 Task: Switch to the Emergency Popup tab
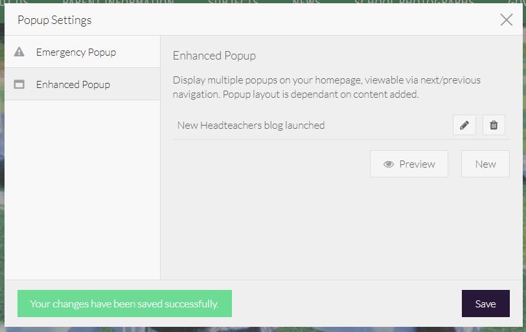point(76,52)
